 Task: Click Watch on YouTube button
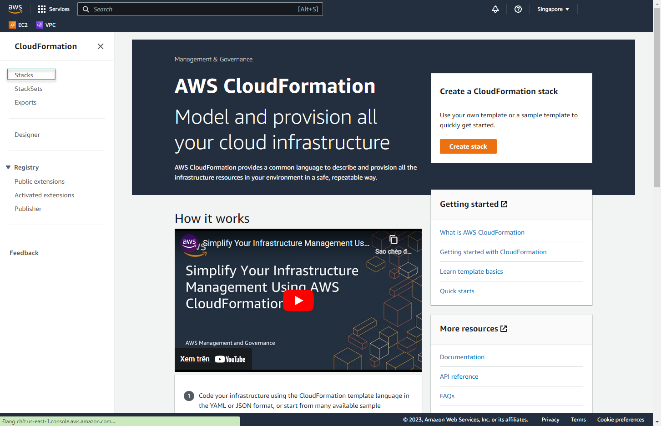coord(213,359)
